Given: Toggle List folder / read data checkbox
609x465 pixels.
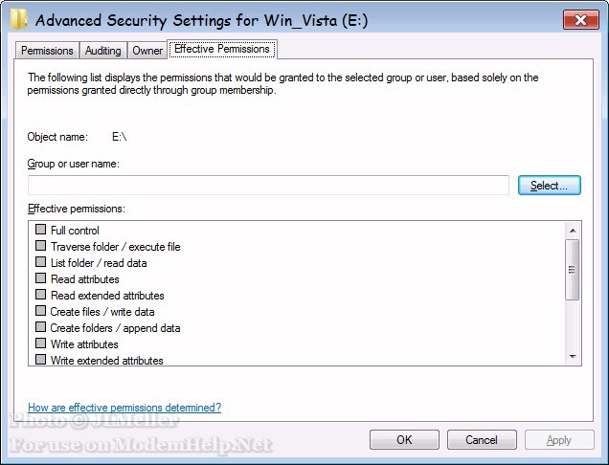Looking at the screenshot, I should 41,263.
